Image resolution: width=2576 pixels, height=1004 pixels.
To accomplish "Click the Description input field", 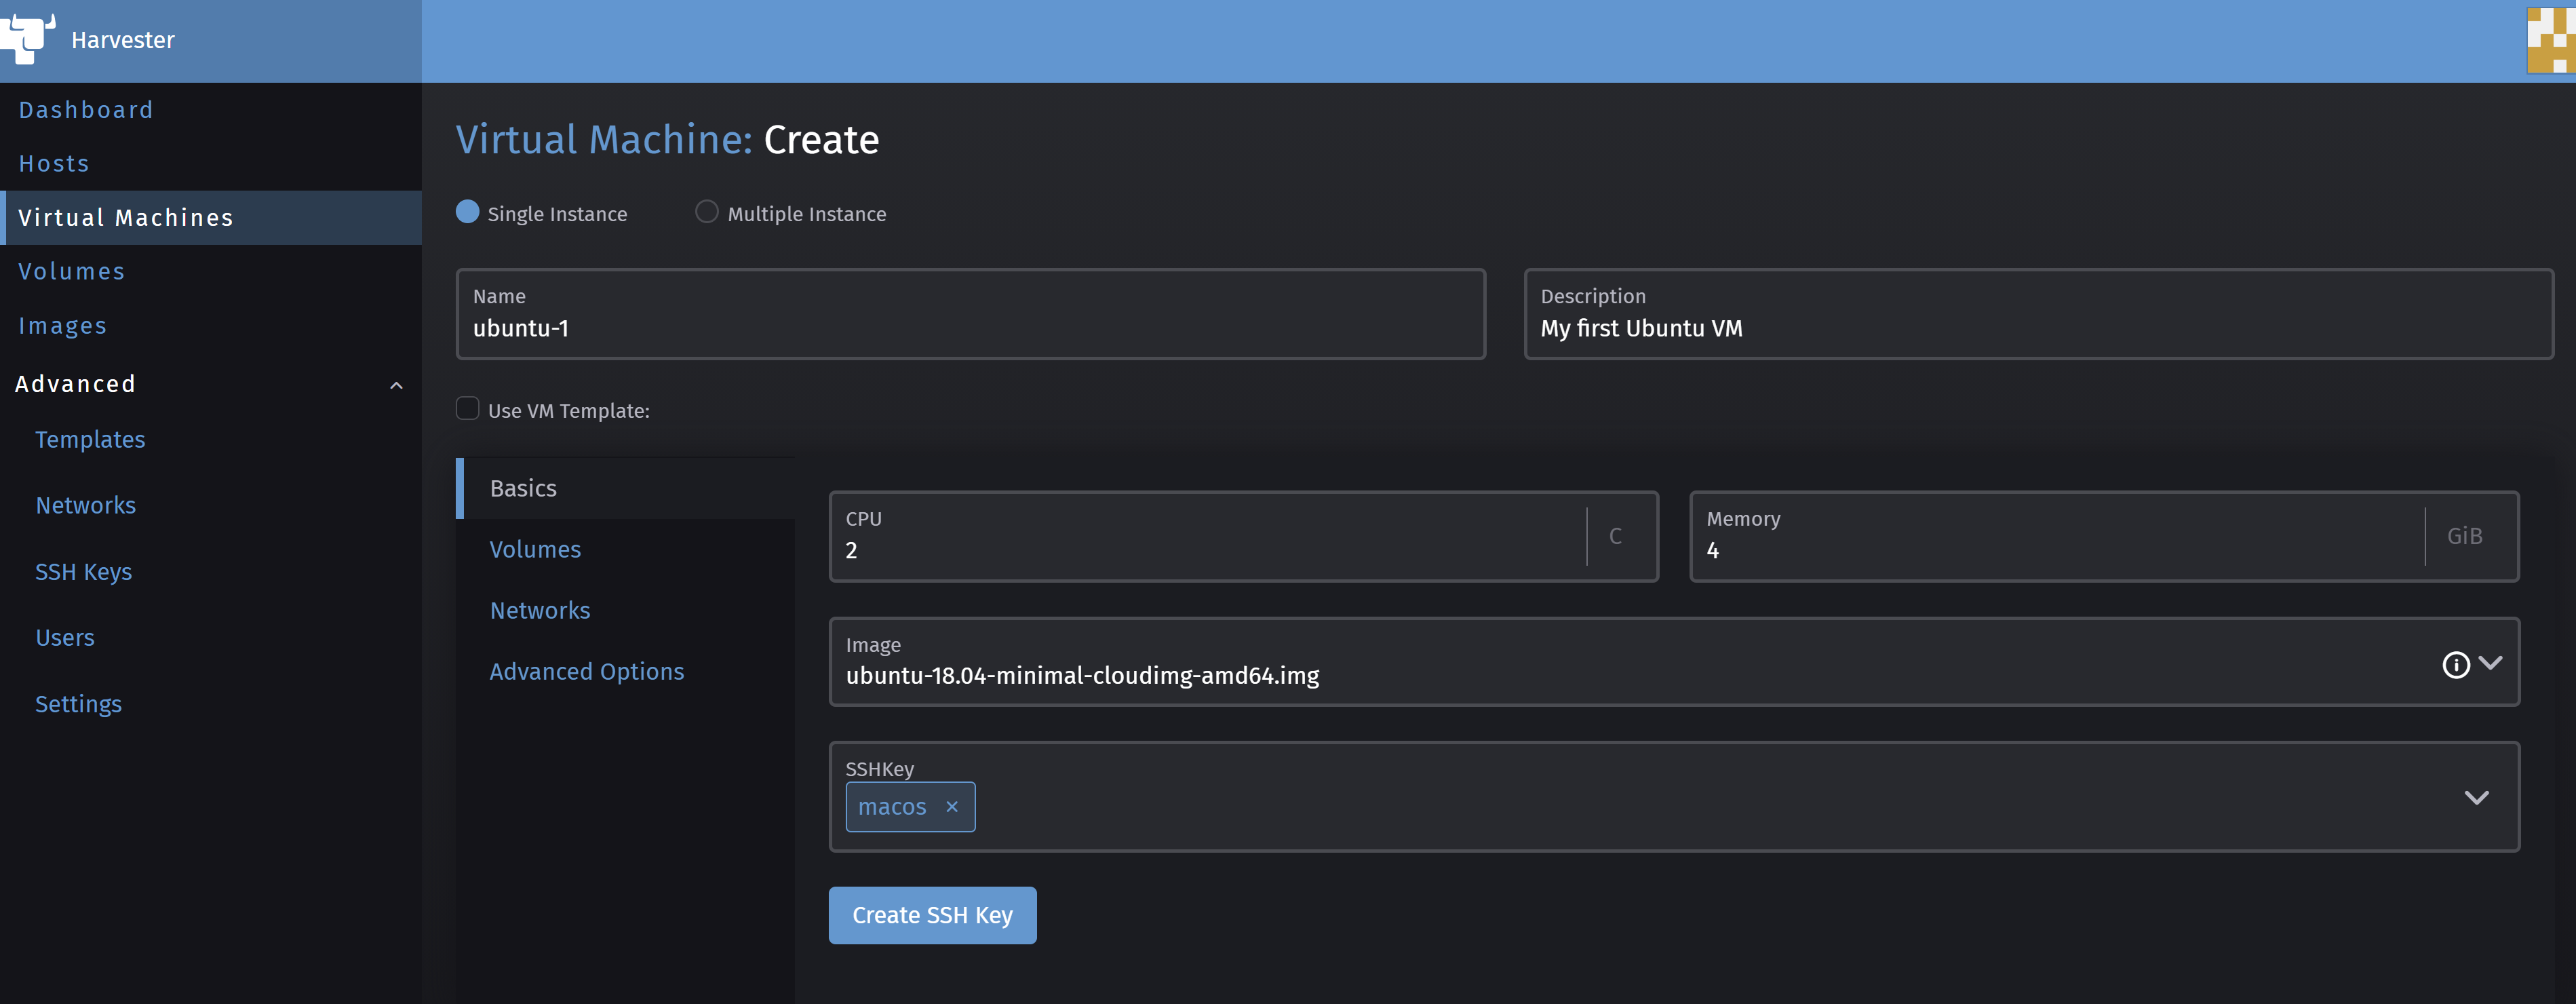I will coord(2038,314).
